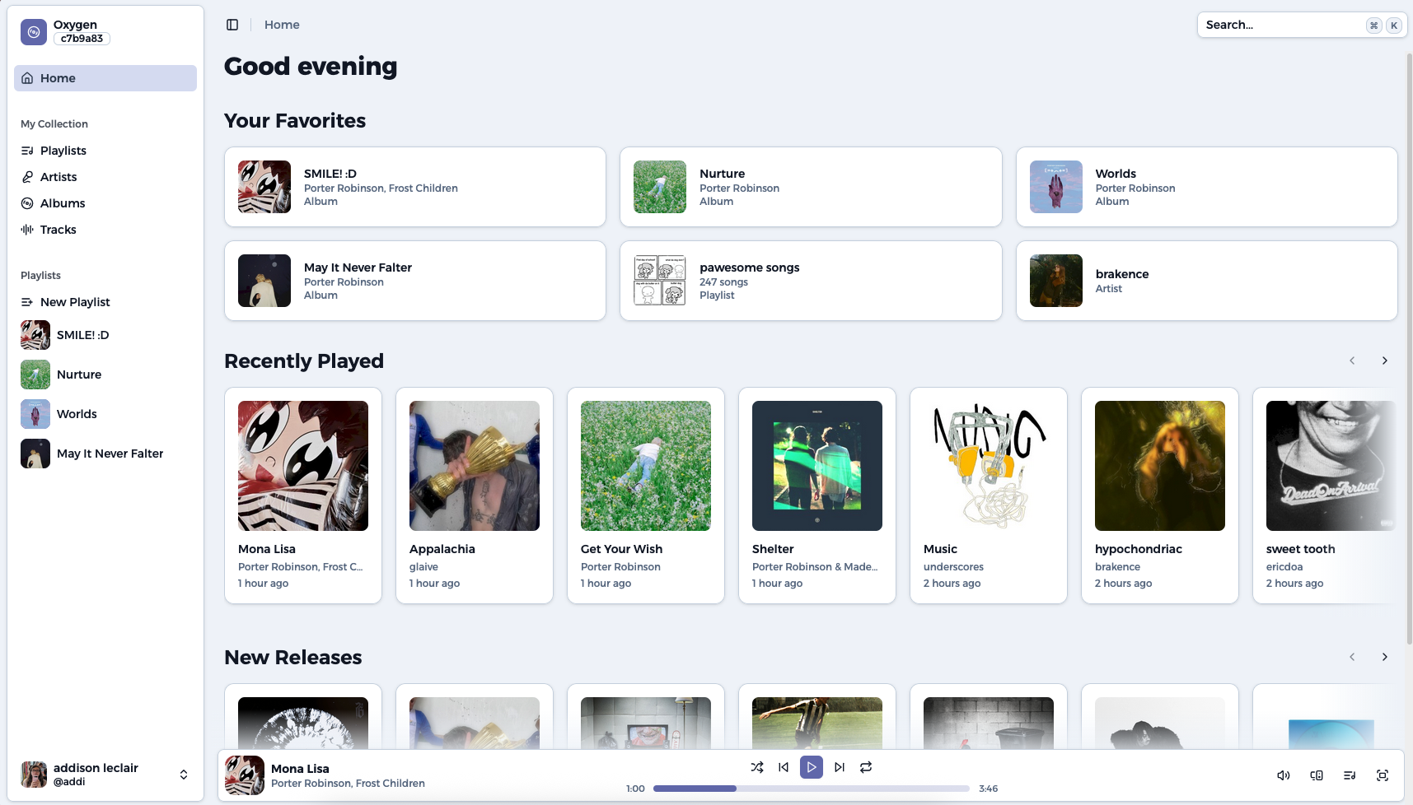Click the Search input field
Image resolution: width=1413 pixels, height=805 pixels.
(1281, 25)
